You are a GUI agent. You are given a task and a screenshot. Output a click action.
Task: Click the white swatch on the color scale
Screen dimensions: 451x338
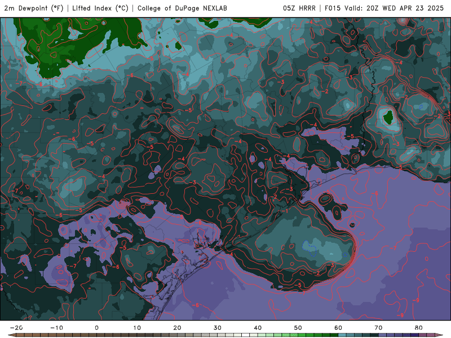[246, 335]
